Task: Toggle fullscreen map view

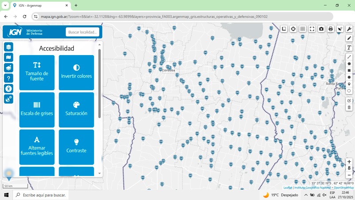Action: [x=312, y=29]
